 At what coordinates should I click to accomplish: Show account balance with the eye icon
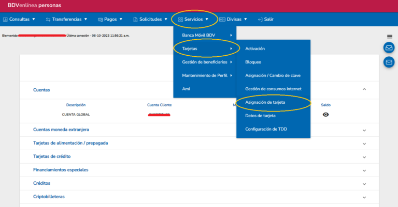[x=325, y=115]
